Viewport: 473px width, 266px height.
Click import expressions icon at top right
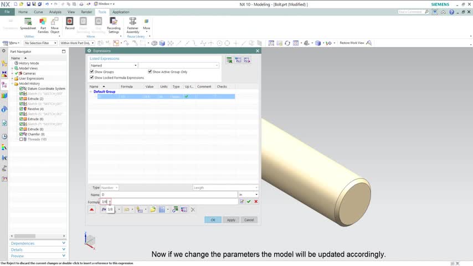coord(238,60)
